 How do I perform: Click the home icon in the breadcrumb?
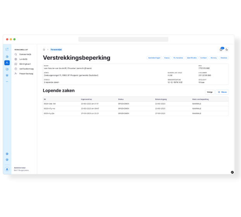44,50
